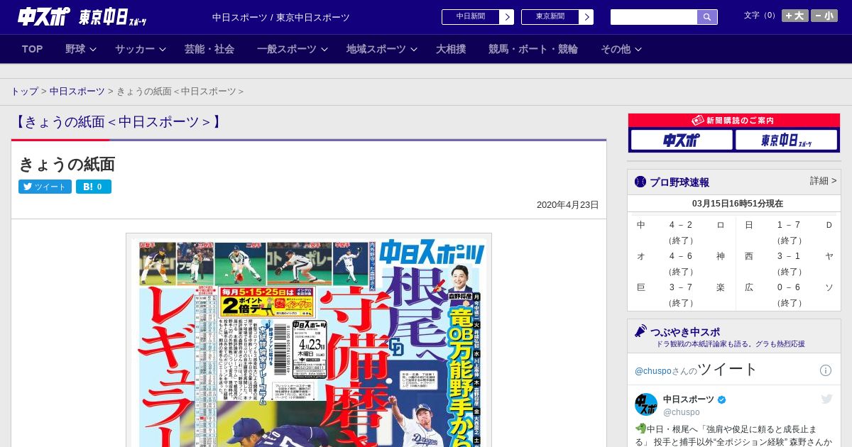Decrease font size with －小 button
Screen dimensions: 852x447
pos(824,16)
